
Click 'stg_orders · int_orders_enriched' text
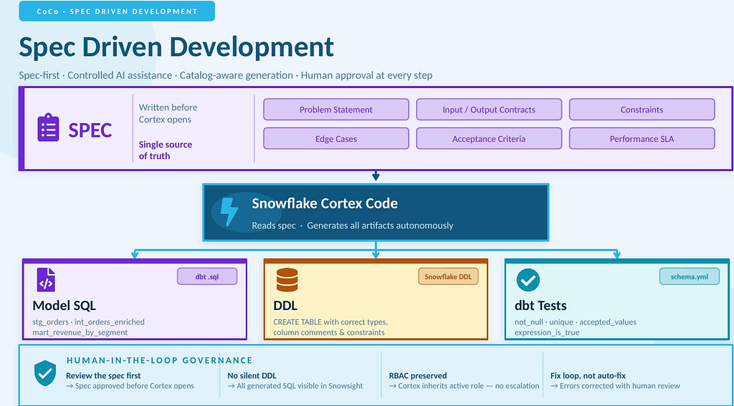[x=88, y=322]
